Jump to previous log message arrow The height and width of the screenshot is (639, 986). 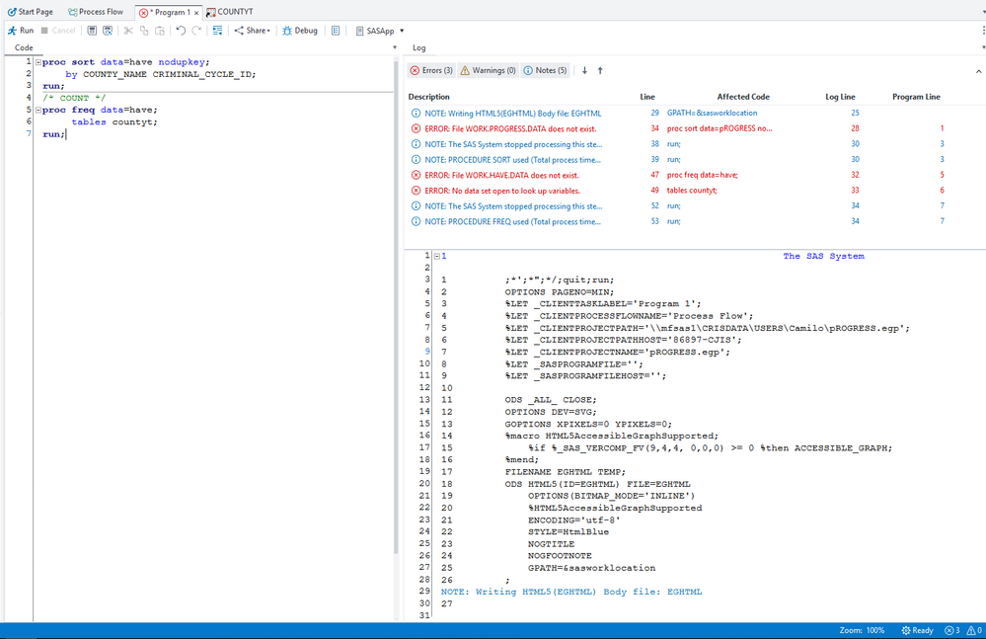(x=600, y=71)
